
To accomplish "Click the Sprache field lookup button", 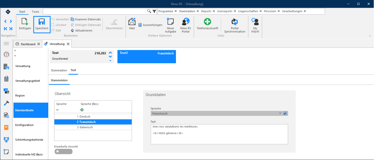I will 285,114.
